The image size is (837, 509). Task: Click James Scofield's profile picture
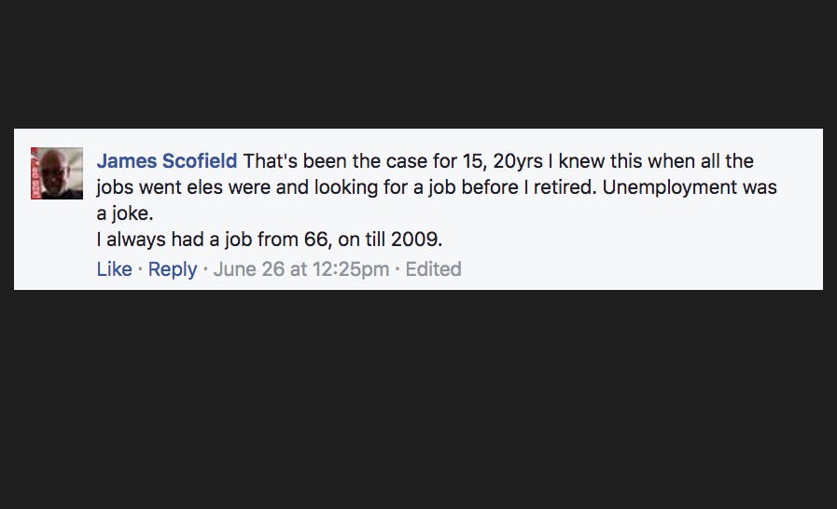[57, 173]
